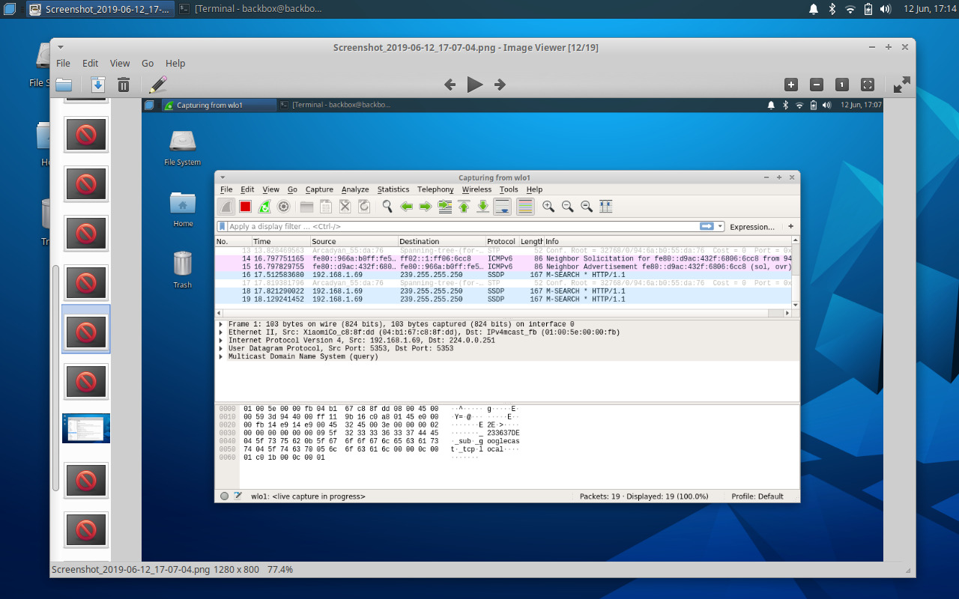The height and width of the screenshot is (599, 959).
Task: Open the Telephony menu
Action: [435, 189]
